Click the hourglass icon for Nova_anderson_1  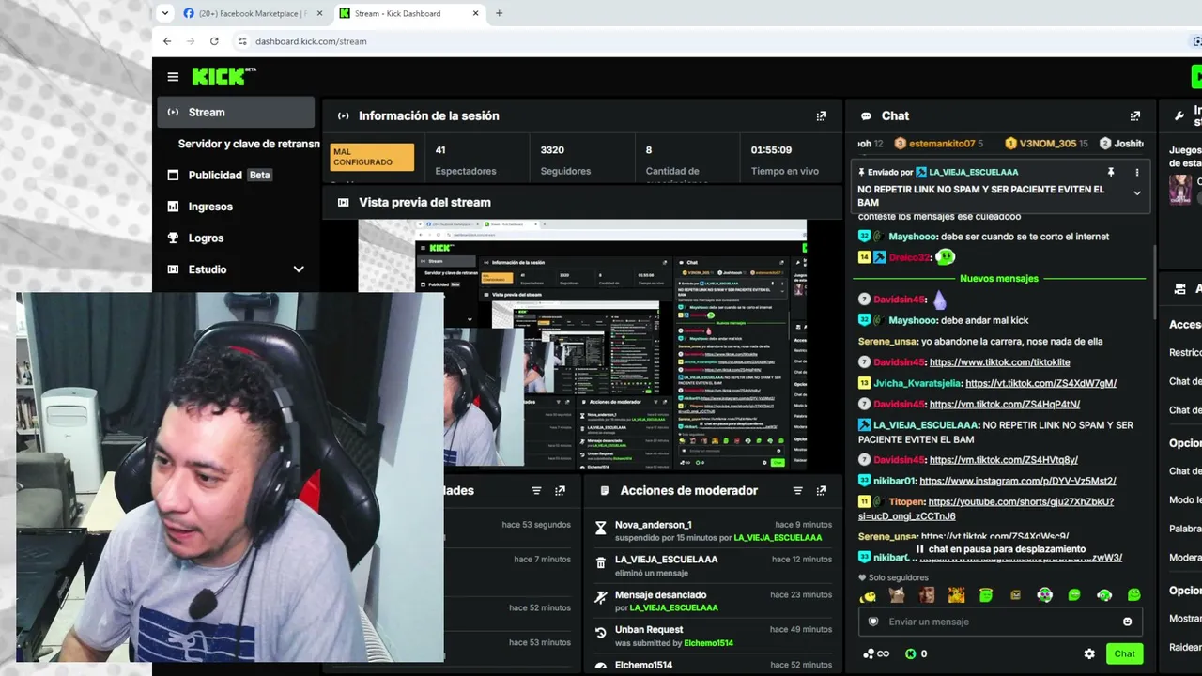[x=601, y=528]
